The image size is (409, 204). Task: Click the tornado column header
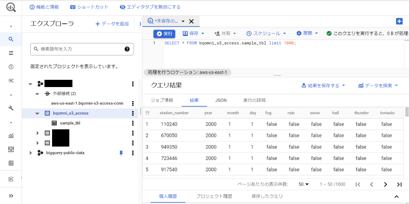pyautogui.click(x=387, y=113)
